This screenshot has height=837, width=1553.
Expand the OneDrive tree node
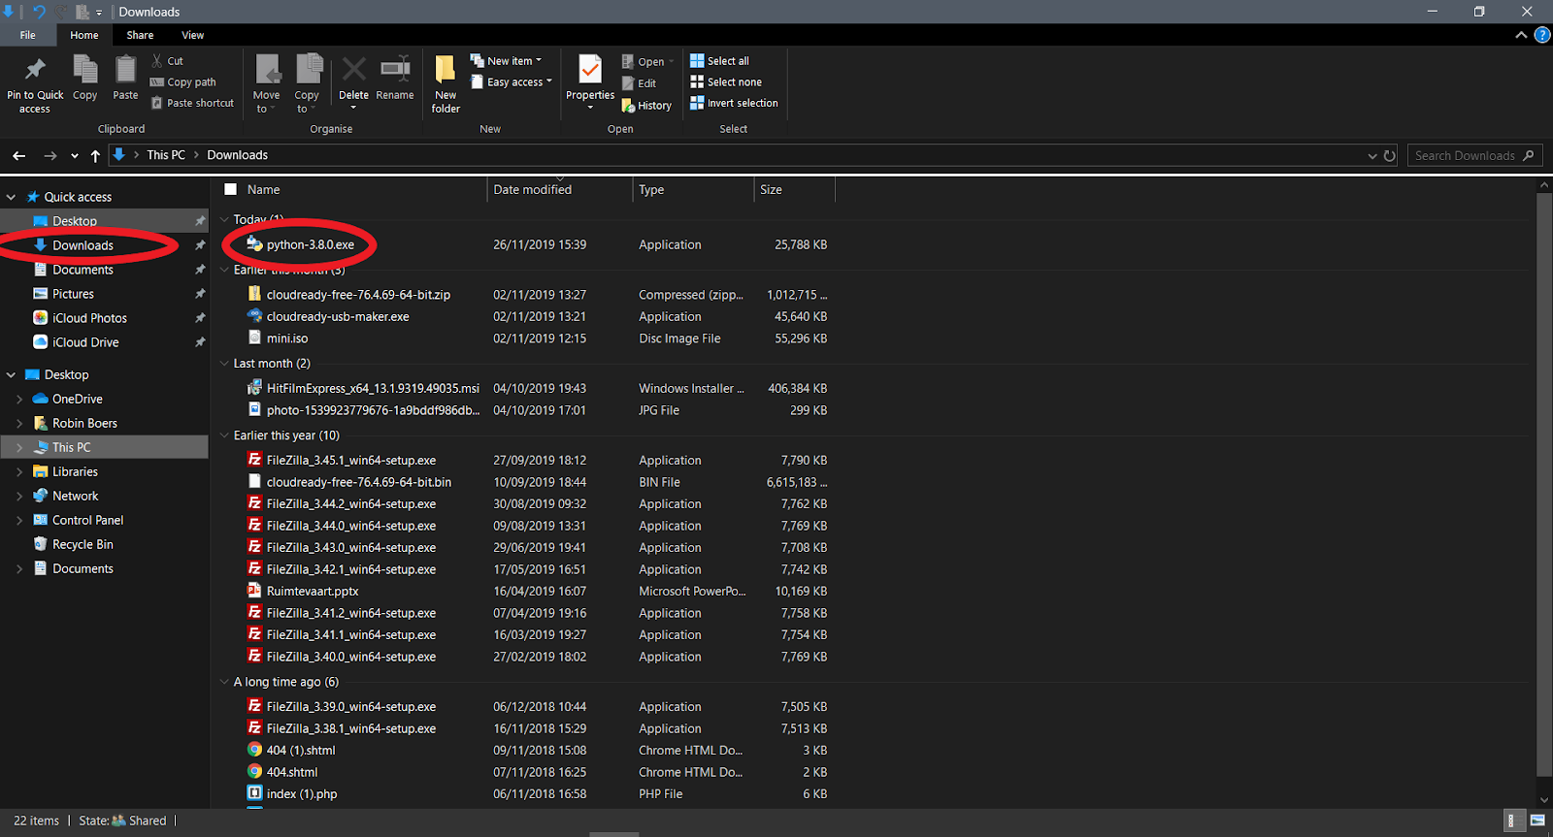tap(19, 399)
